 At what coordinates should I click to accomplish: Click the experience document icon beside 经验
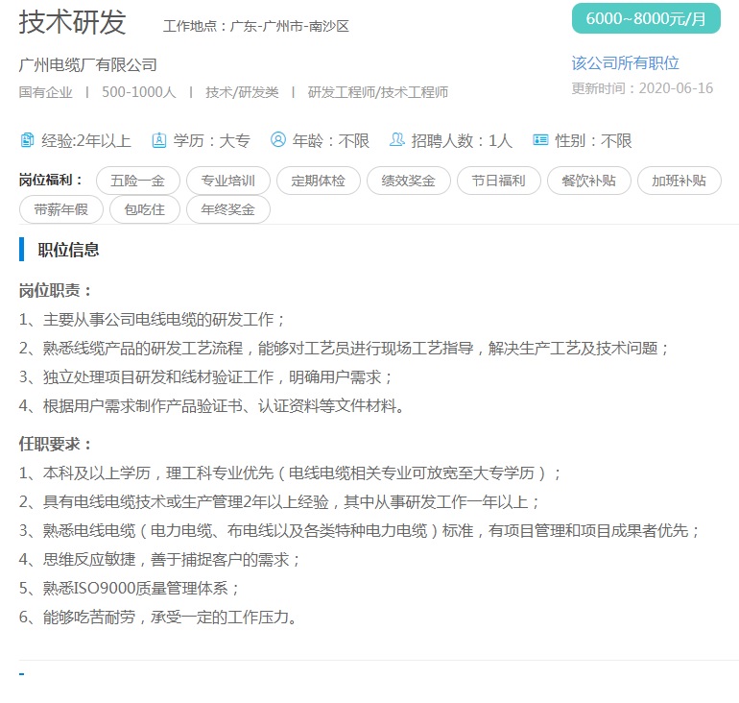(27, 140)
